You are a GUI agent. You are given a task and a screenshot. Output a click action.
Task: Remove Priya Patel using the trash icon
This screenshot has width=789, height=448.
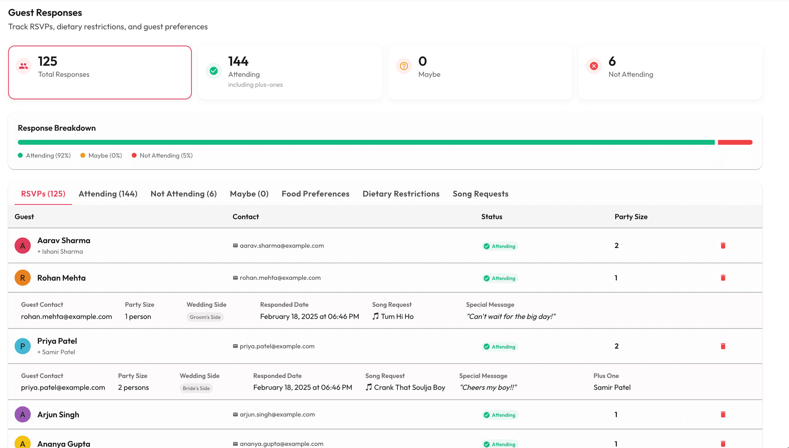(x=723, y=346)
